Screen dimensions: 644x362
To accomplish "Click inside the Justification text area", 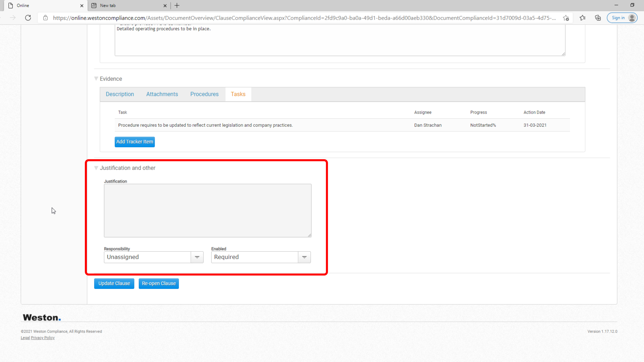I will (x=208, y=210).
